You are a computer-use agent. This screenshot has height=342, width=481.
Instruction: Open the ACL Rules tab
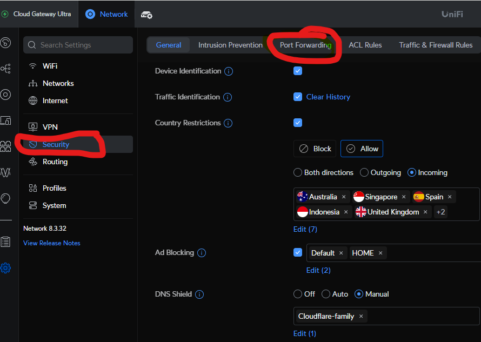tap(365, 45)
